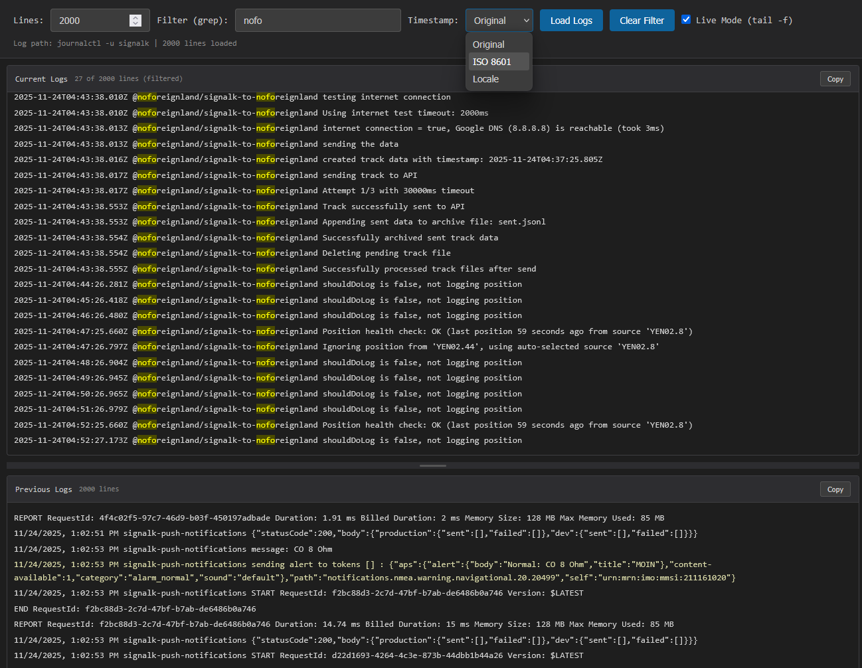This screenshot has height=668, width=862.
Task: Click the Previous Logs panel title
Action: tap(43, 489)
